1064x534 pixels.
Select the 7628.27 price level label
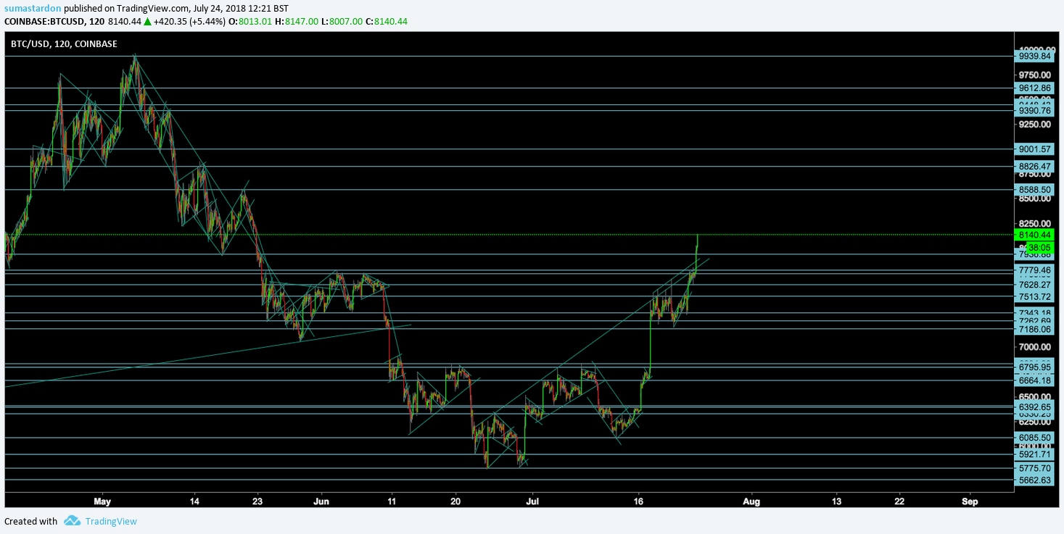pyautogui.click(x=1035, y=285)
